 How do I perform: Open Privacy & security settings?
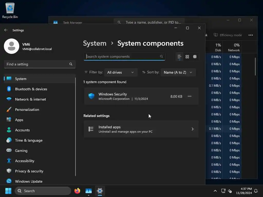pyautogui.click(x=40, y=171)
